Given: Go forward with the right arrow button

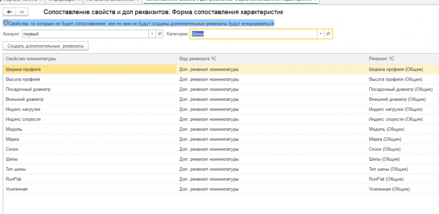Looking at the screenshot, I should (22, 12).
